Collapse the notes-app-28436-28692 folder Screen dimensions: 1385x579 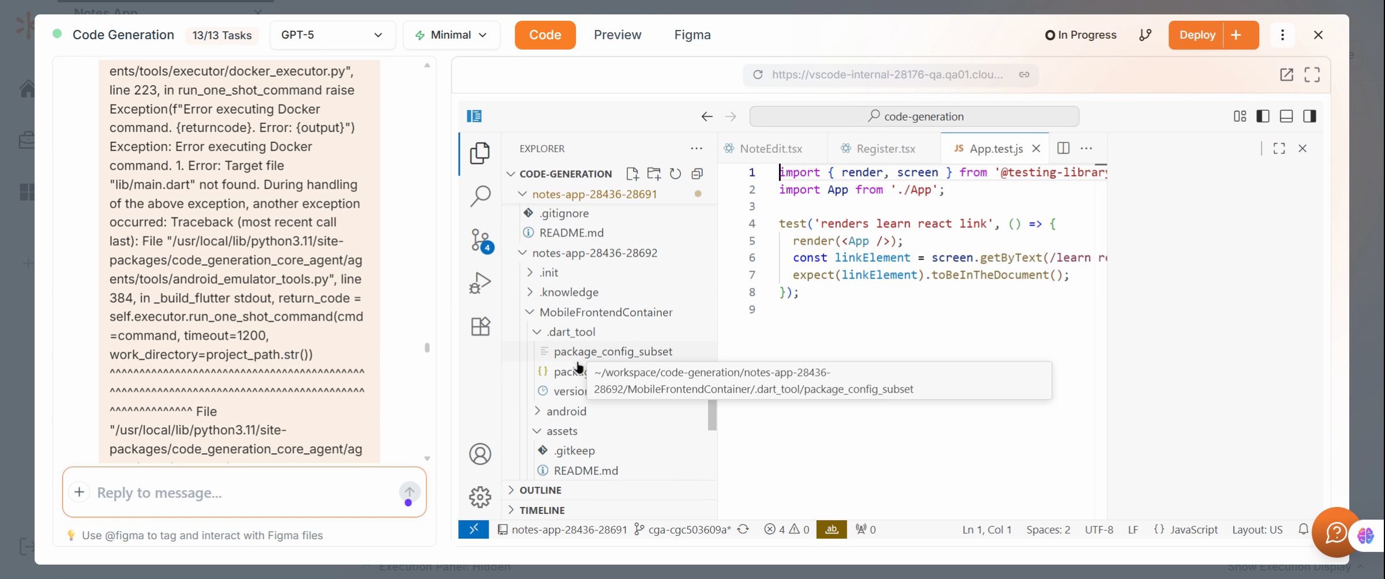[522, 253]
